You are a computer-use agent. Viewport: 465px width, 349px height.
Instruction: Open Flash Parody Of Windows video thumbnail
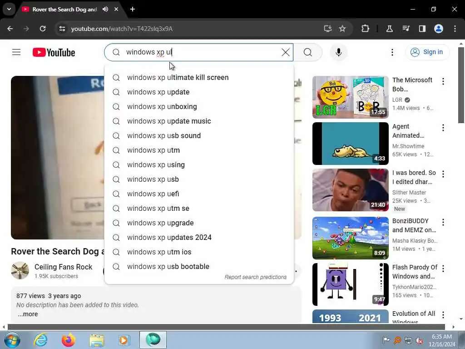pos(350,284)
